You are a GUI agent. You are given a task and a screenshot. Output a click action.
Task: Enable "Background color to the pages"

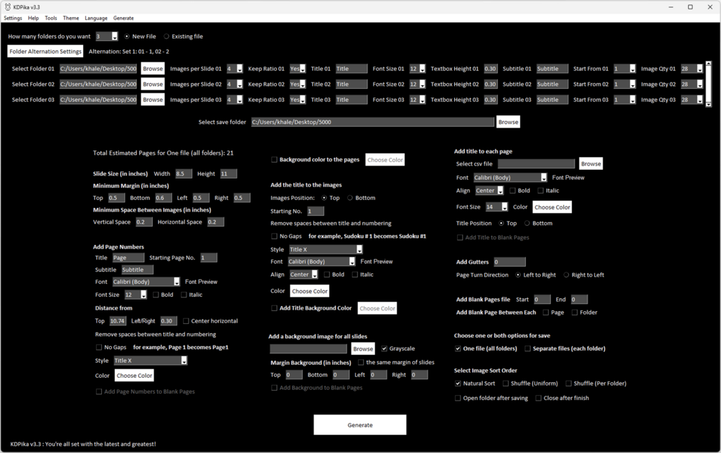coord(275,159)
